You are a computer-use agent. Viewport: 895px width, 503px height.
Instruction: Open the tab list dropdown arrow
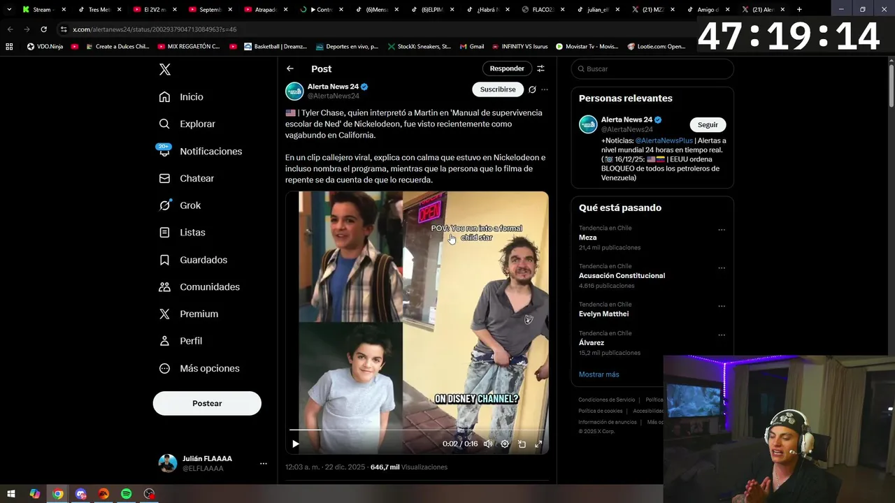(8, 10)
